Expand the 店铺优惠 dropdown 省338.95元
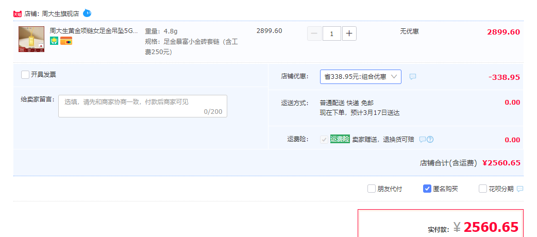Image resolution: width=537 pixels, height=237 pixels. pos(361,77)
